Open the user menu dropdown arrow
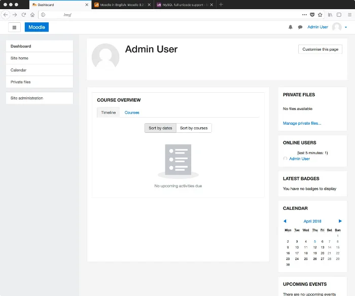Image resolution: width=355 pixels, height=296 pixels. click(x=346, y=27)
